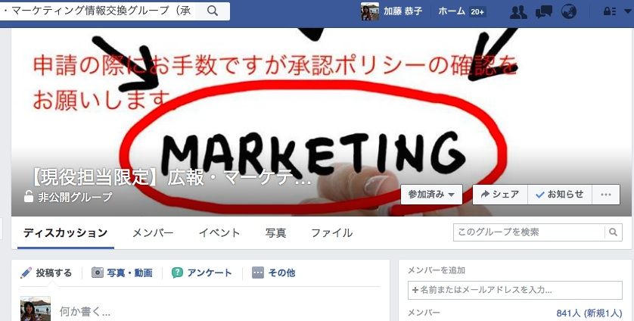634x321 pixels.
Task: Open the messages chat bubbles icon
Action: [544, 12]
